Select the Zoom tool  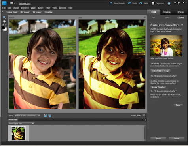(4, 17)
